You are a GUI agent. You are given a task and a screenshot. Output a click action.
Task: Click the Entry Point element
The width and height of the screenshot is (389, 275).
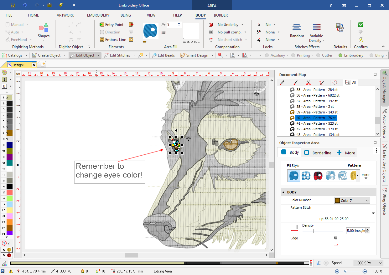[111, 25]
